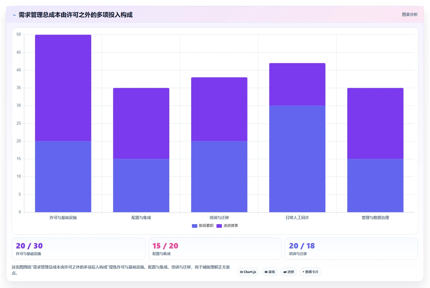
Task: Click the 培训与迁移 x-axis label
Action: [x=219, y=218]
